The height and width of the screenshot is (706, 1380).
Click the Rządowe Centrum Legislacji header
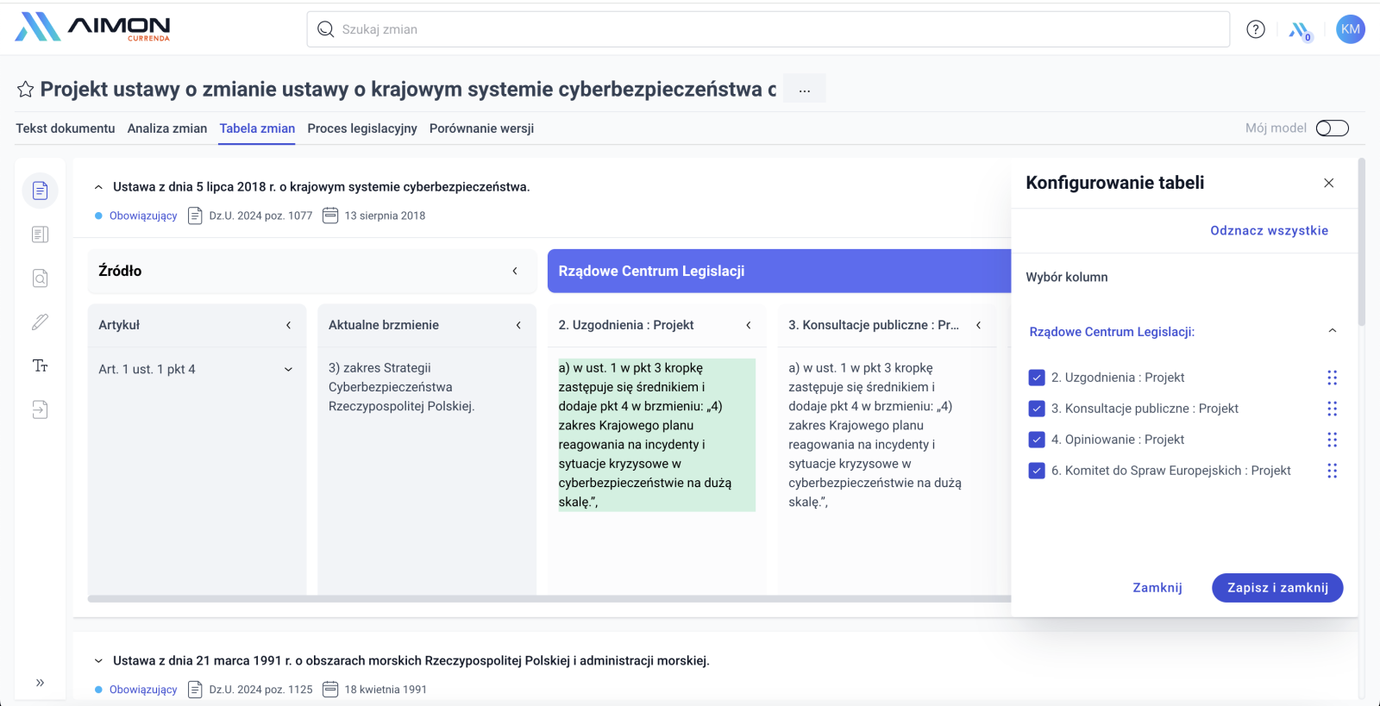click(x=780, y=271)
